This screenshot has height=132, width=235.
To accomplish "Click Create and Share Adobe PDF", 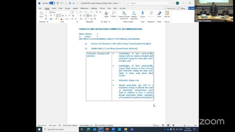I will coord(124,15).
